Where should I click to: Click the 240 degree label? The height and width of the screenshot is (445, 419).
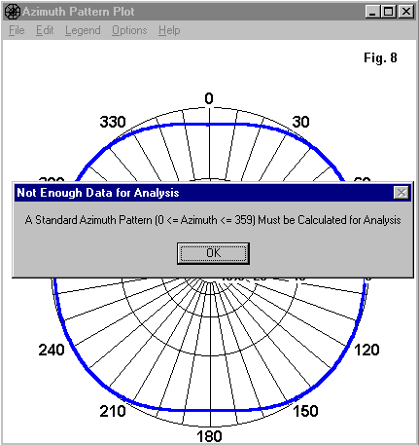pyautogui.click(x=52, y=350)
